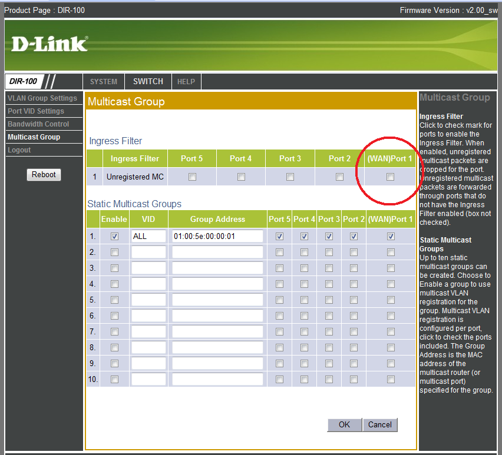Screen dimensions: 502x455
Task: Focus the VID field in row 2
Action: (148, 252)
